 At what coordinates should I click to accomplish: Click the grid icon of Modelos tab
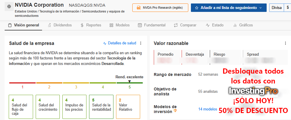(111, 25)
